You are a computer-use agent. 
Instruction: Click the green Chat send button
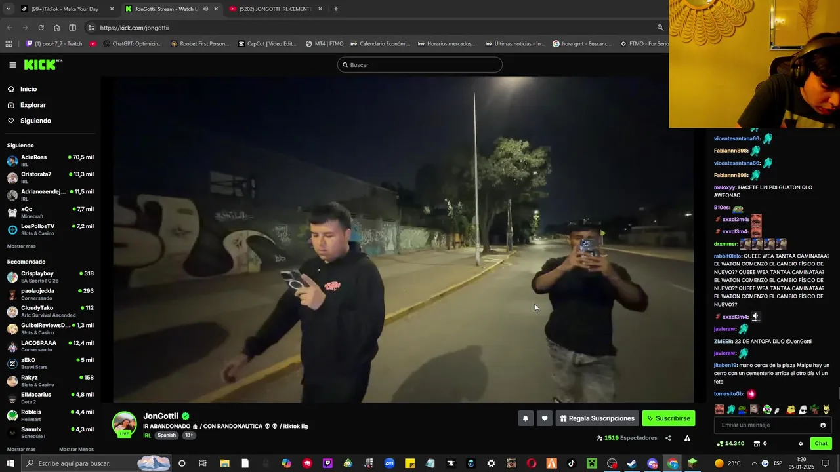click(821, 444)
